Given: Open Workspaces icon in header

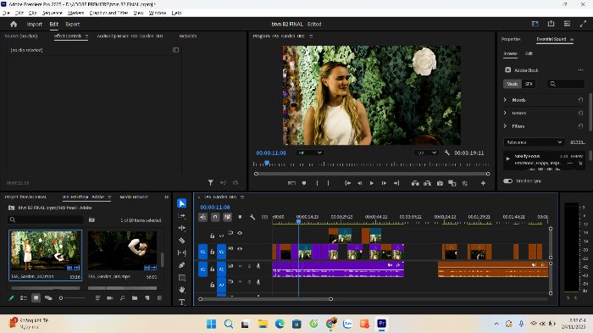Looking at the screenshot, I should [x=567, y=24].
